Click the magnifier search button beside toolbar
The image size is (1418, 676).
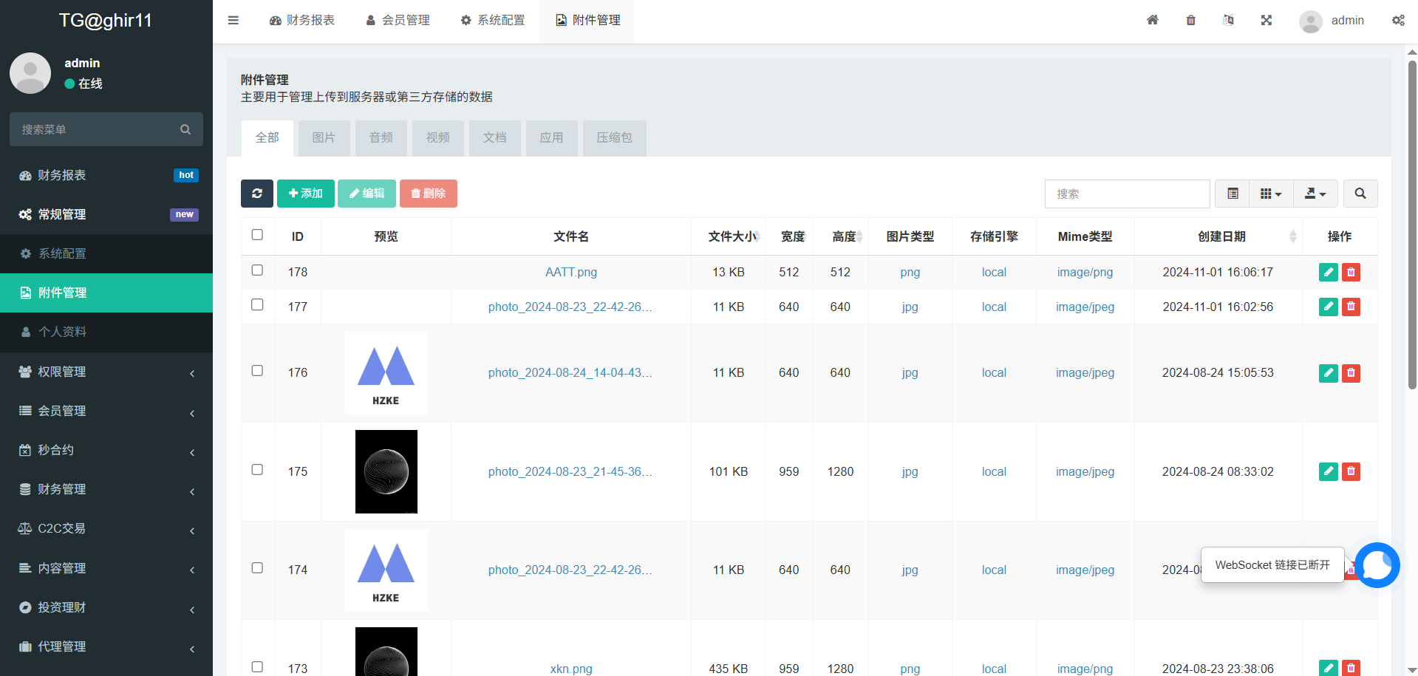pyautogui.click(x=1360, y=194)
